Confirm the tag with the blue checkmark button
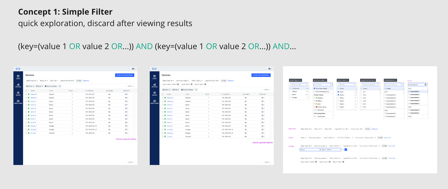The width and height of the screenshot is (448, 189). (346, 150)
